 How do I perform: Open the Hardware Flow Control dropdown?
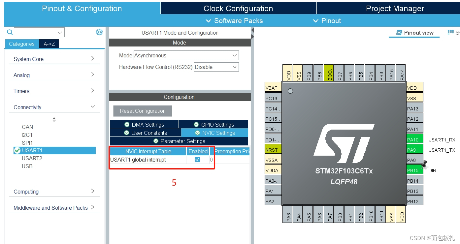click(216, 67)
